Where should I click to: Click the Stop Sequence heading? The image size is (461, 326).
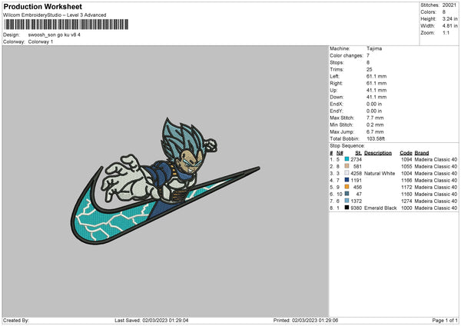(347, 145)
